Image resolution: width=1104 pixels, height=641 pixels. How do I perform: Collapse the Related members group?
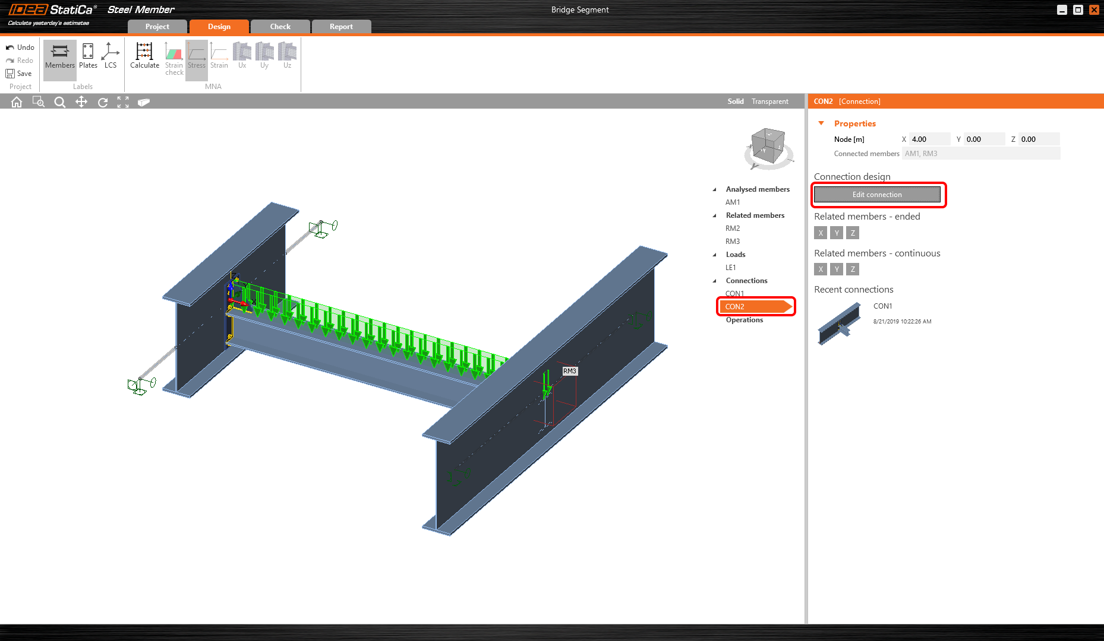click(x=715, y=216)
